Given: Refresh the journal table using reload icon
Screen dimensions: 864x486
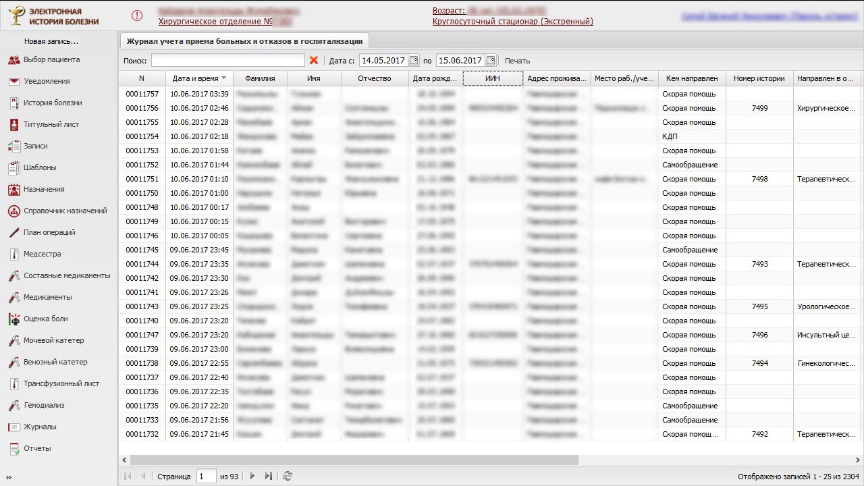Looking at the screenshot, I should [x=288, y=476].
